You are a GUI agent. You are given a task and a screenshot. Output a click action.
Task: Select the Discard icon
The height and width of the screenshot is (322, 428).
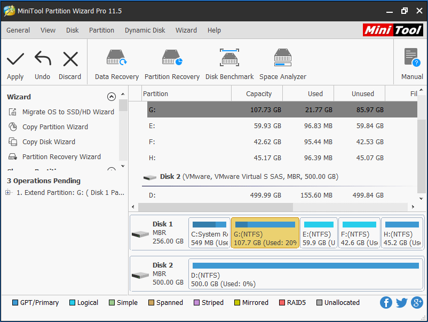pos(70,59)
